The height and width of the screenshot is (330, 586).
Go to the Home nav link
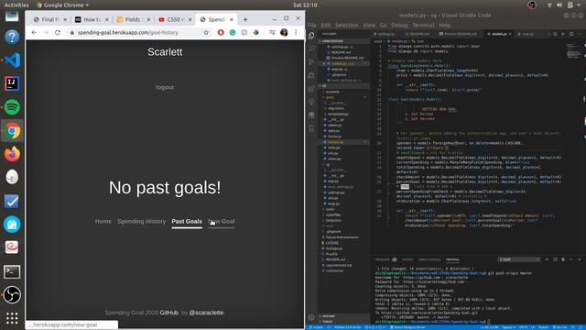[103, 221]
